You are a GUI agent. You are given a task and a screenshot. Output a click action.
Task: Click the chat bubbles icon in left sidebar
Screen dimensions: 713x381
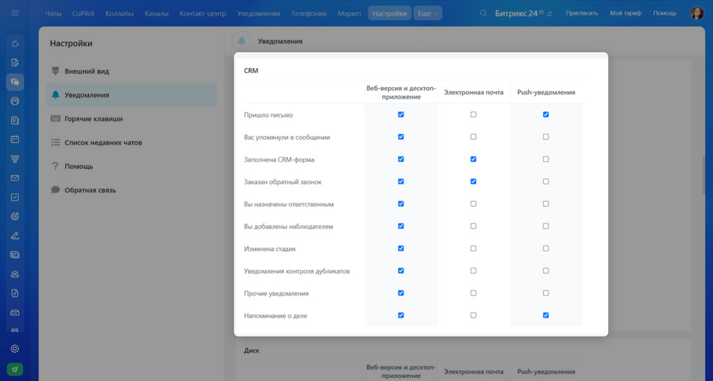[x=15, y=82]
